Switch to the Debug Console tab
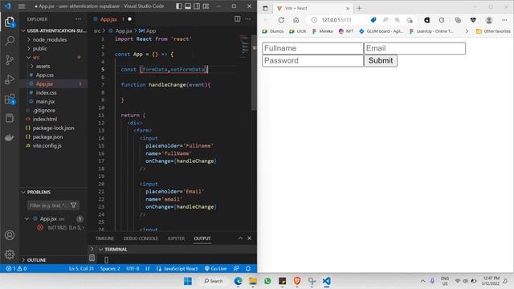The image size is (514, 289). pyautogui.click(x=141, y=238)
